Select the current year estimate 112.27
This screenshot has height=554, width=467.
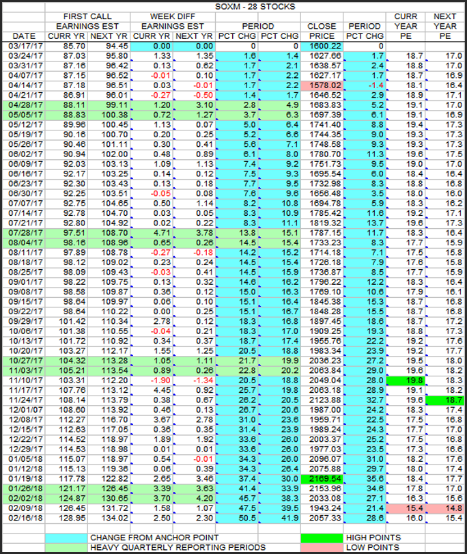pos(66,419)
